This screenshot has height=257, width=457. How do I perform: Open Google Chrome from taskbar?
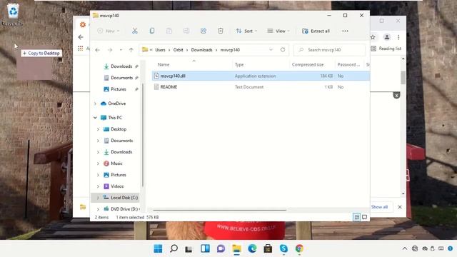(x=299, y=248)
